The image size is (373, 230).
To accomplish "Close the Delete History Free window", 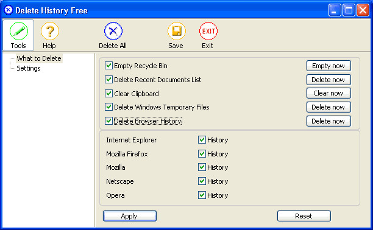I will pyautogui.click(x=363, y=10).
